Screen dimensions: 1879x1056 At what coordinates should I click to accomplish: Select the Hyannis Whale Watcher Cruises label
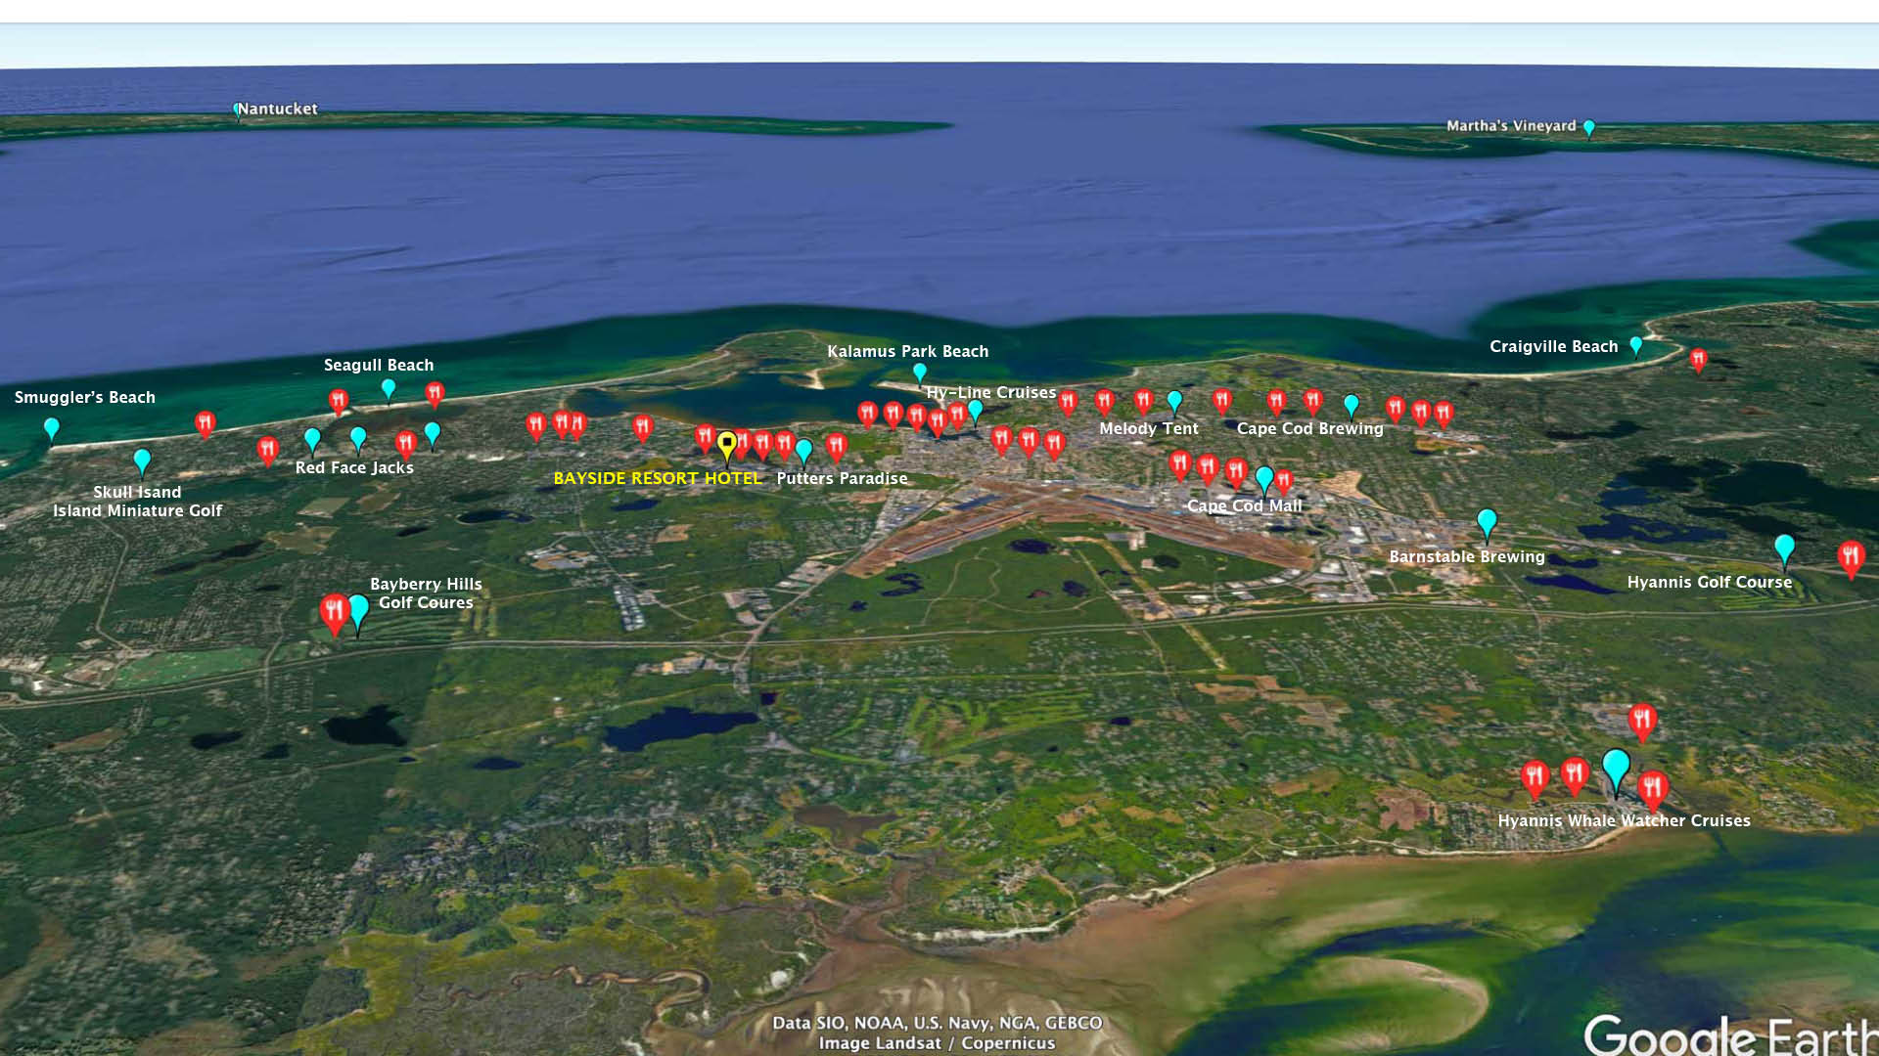[x=1624, y=820]
